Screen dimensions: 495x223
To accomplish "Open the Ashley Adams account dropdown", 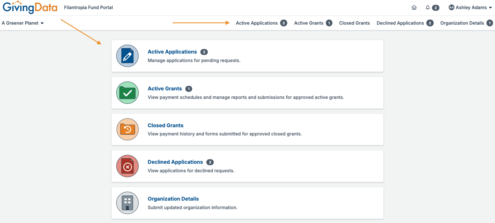I will tap(470, 7).
